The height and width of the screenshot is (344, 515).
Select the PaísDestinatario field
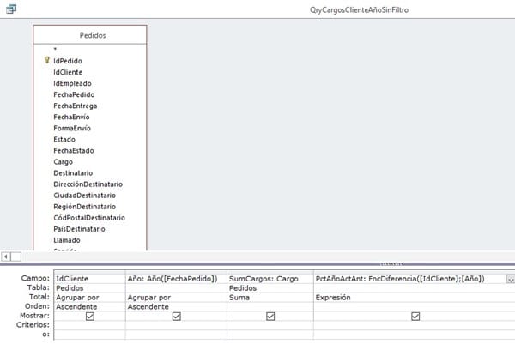click(x=79, y=229)
